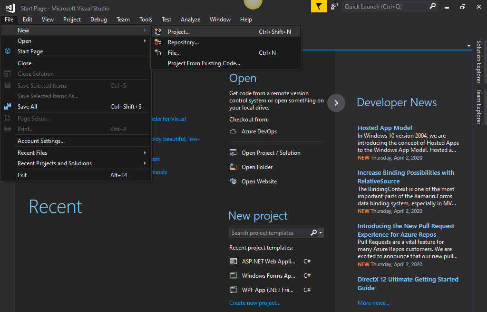Viewport: 487px width, 312px height.
Task: Select Save All in the File menu
Action: (76, 106)
